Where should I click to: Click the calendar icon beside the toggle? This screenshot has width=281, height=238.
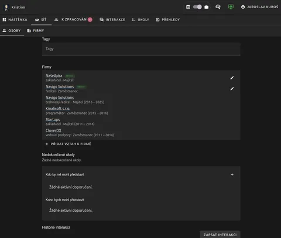188,7
